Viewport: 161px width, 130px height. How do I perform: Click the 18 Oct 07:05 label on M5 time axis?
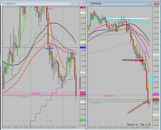click(103, 128)
